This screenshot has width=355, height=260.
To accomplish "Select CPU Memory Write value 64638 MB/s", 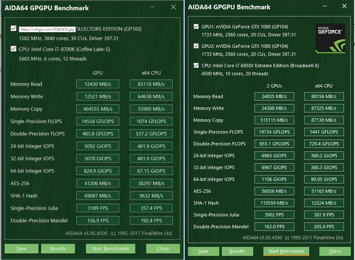I will point(151,96).
